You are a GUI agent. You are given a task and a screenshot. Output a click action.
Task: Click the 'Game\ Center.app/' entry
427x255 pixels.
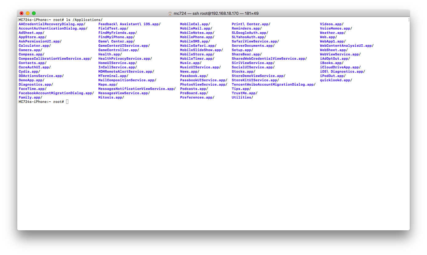(x=117, y=41)
